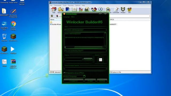This screenshot has height=96, width=171.
Task: Click the Новая папка desktop folder
Action: [x=13, y=2]
